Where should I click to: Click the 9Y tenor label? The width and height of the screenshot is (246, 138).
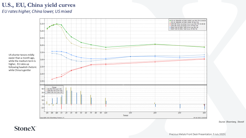point(101,113)
